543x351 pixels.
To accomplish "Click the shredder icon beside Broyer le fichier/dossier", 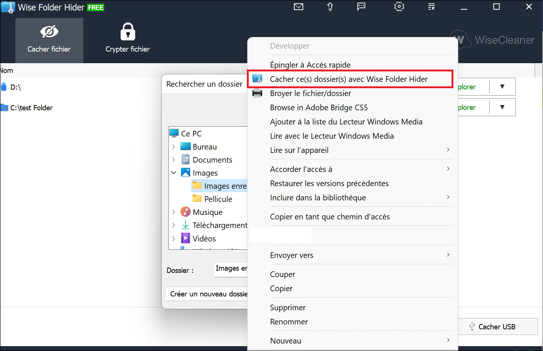I will 257,93.
